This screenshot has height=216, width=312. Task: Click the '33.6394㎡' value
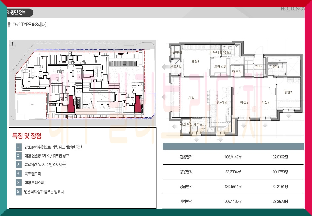tap(233, 172)
